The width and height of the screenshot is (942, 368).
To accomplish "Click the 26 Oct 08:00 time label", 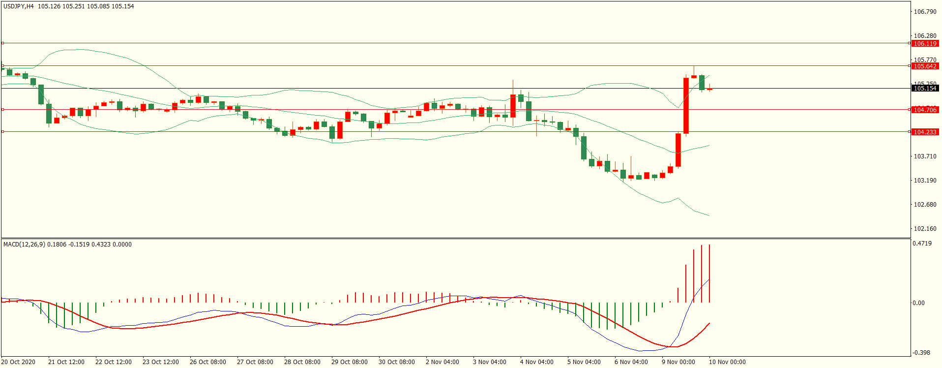I will 208,362.
